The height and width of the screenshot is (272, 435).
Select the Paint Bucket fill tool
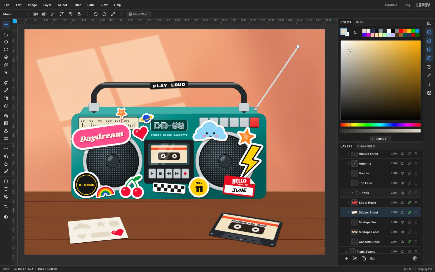click(6, 116)
